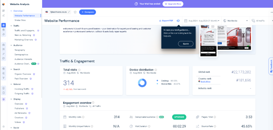This screenshot has height=130, width=273.
Task: Click info icon next to Total visits
Action: tap(79, 70)
